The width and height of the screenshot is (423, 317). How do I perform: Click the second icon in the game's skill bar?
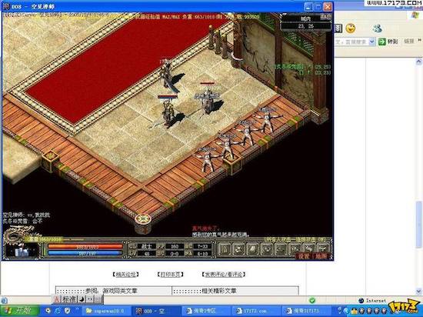[x=238, y=249]
